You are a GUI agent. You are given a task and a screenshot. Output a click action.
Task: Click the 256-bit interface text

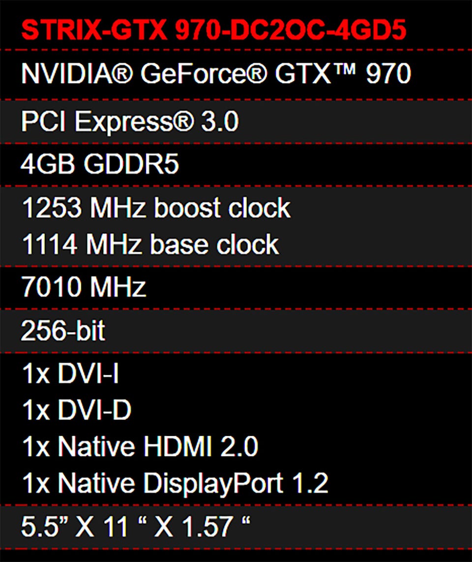63,331
